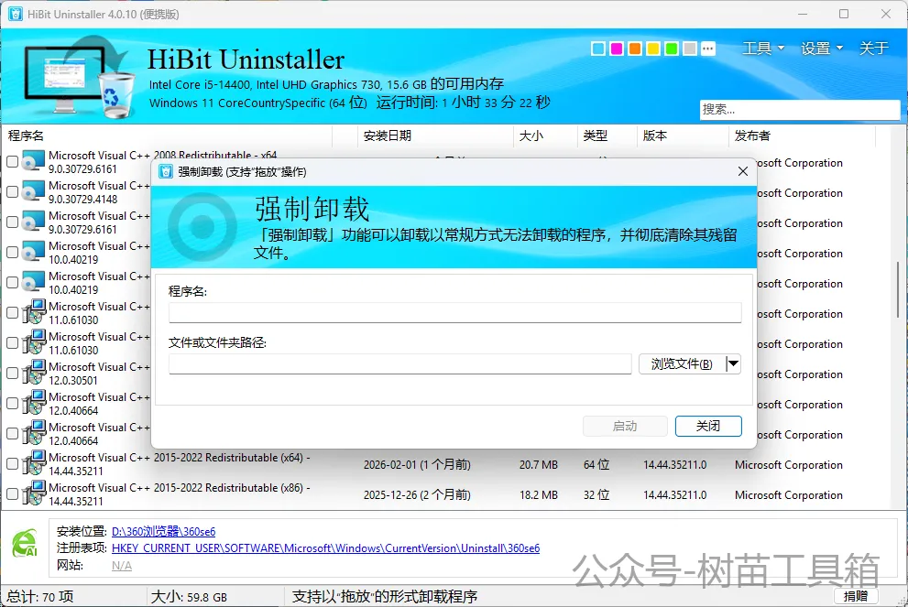Check the box for version 9.0.30729.4148 row
The image size is (908, 607).
click(12, 192)
